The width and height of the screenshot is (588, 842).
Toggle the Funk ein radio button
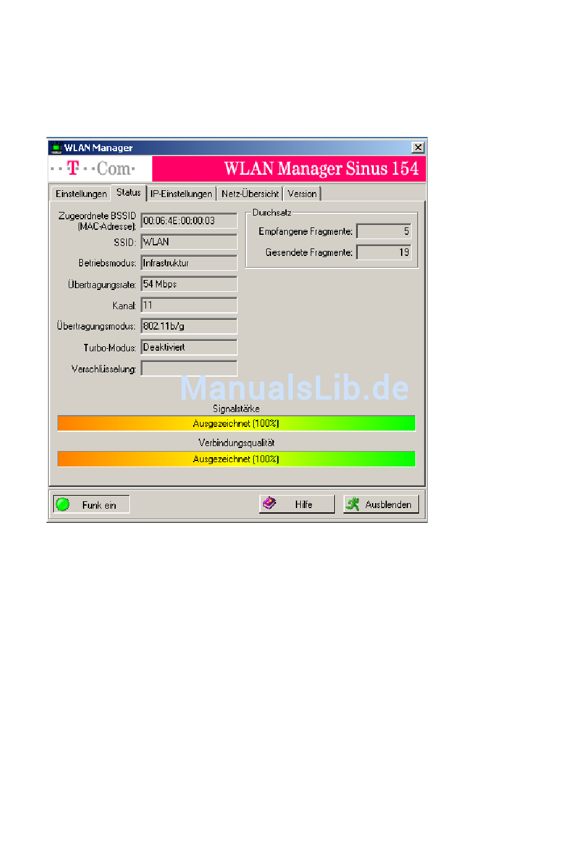click(91, 504)
